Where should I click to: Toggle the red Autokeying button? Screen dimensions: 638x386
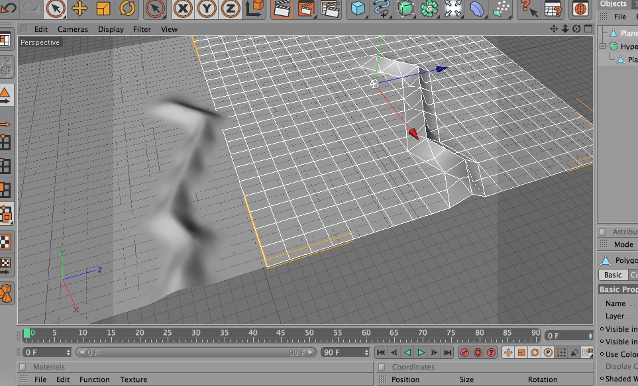[478, 353]
